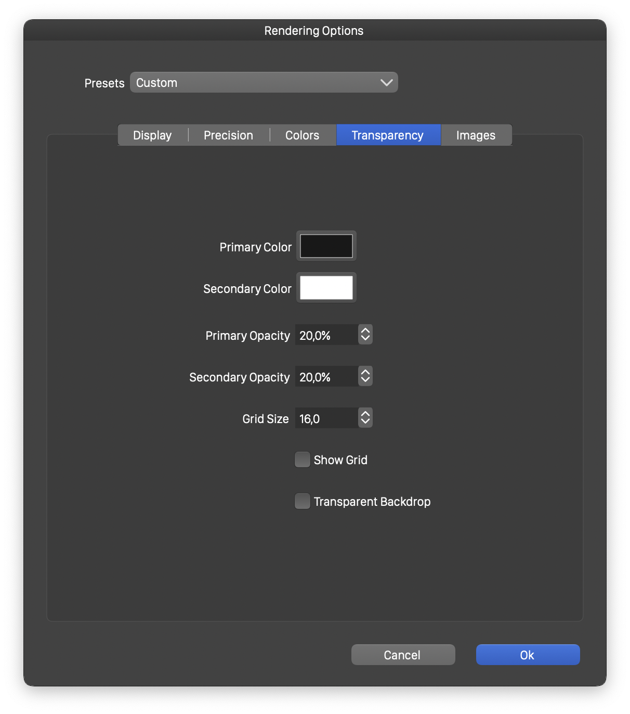
Task: Open the Presets dropdown menu
Action: tap(264, 83)
